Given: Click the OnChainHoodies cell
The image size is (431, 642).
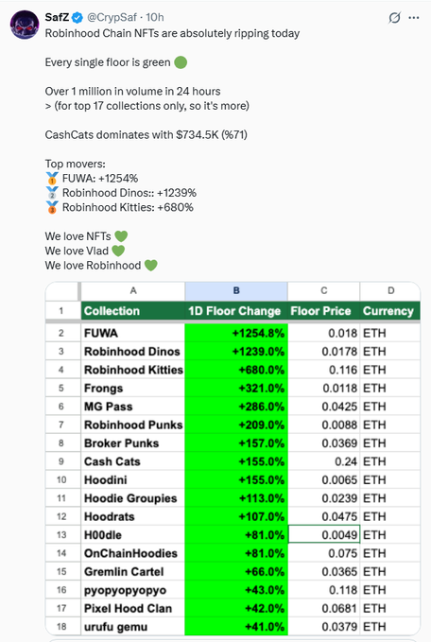Looking at the screenshot, I should pos(133,553).
